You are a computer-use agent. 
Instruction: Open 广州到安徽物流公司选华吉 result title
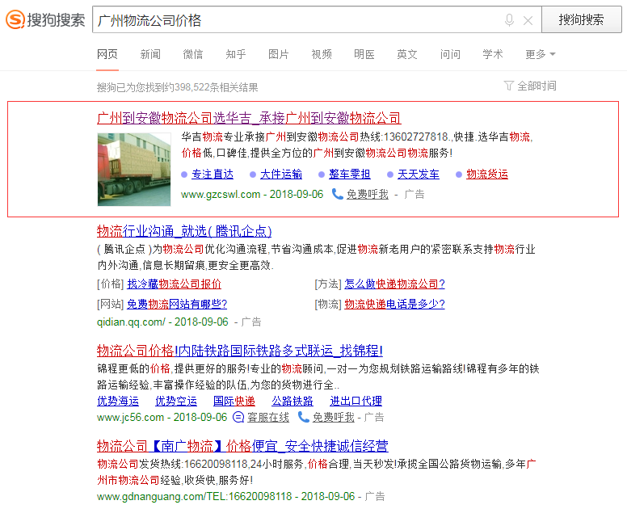click(x=249, y=118)
